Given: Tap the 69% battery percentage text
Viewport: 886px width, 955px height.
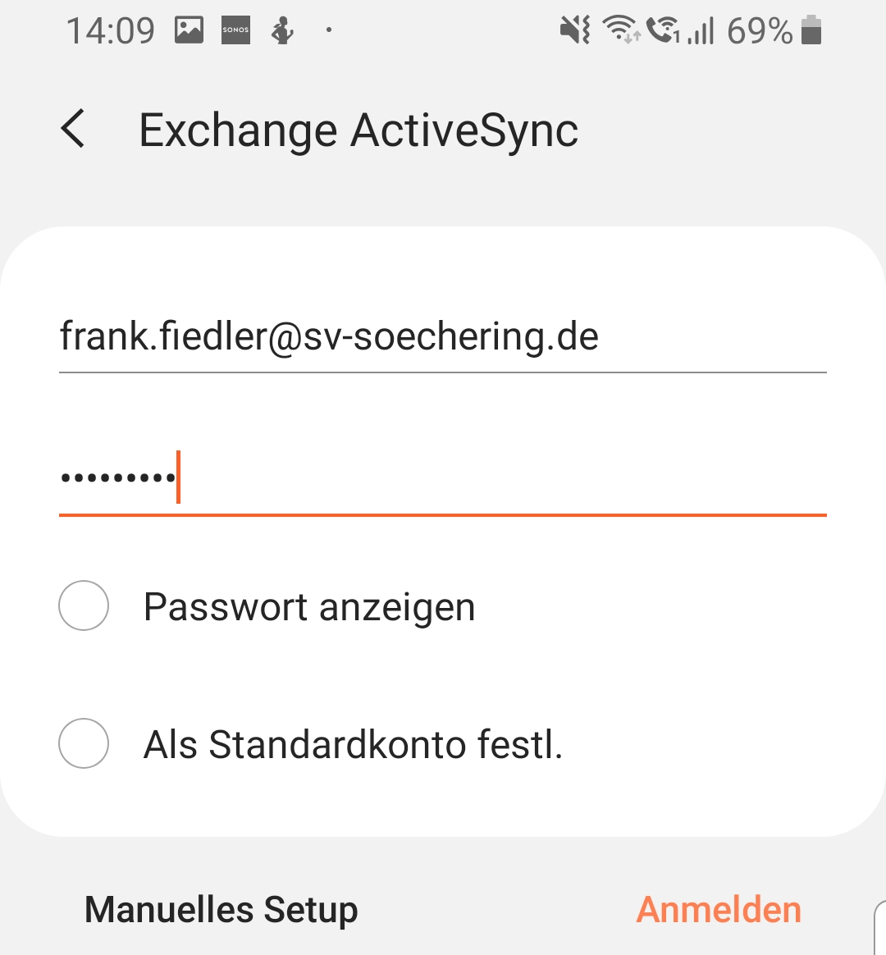Looking at the screenshot, I should pyautogui.click(x=759, y=31).
